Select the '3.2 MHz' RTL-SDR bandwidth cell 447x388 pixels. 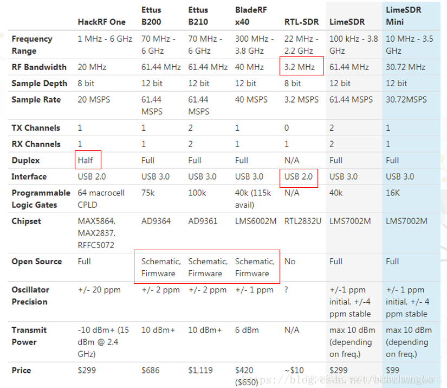click(x=300, y=67)
